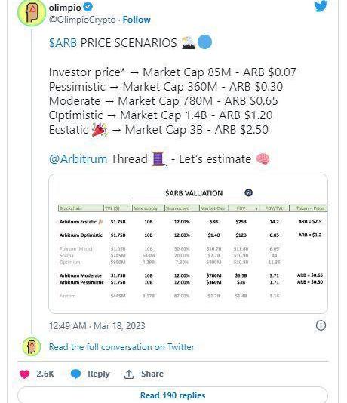Image resolution: width=347 pixels, height=403 pixels.
Task: Click the Twitter bird logo
Action: [321, 5]
